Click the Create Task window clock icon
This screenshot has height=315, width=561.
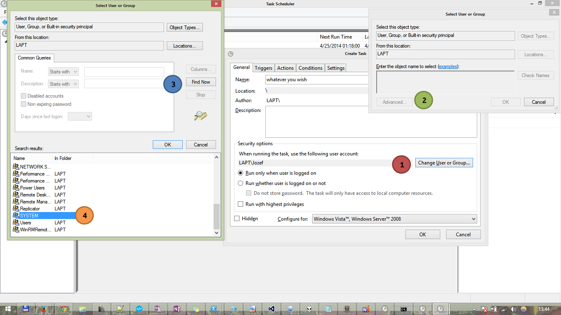click(x=230, y=54)
